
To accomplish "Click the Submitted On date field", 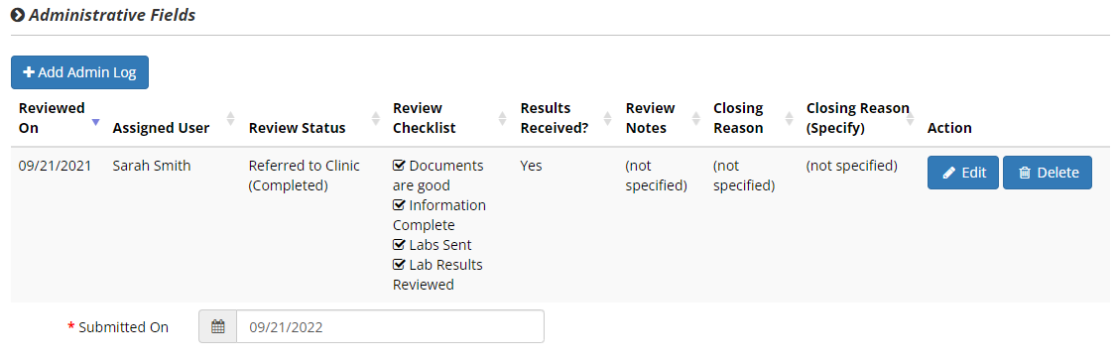I will coord(390,327).
